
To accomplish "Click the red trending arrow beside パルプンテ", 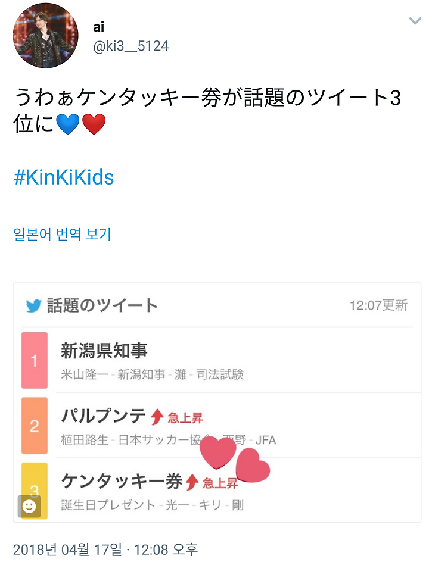I will (157, 417).
